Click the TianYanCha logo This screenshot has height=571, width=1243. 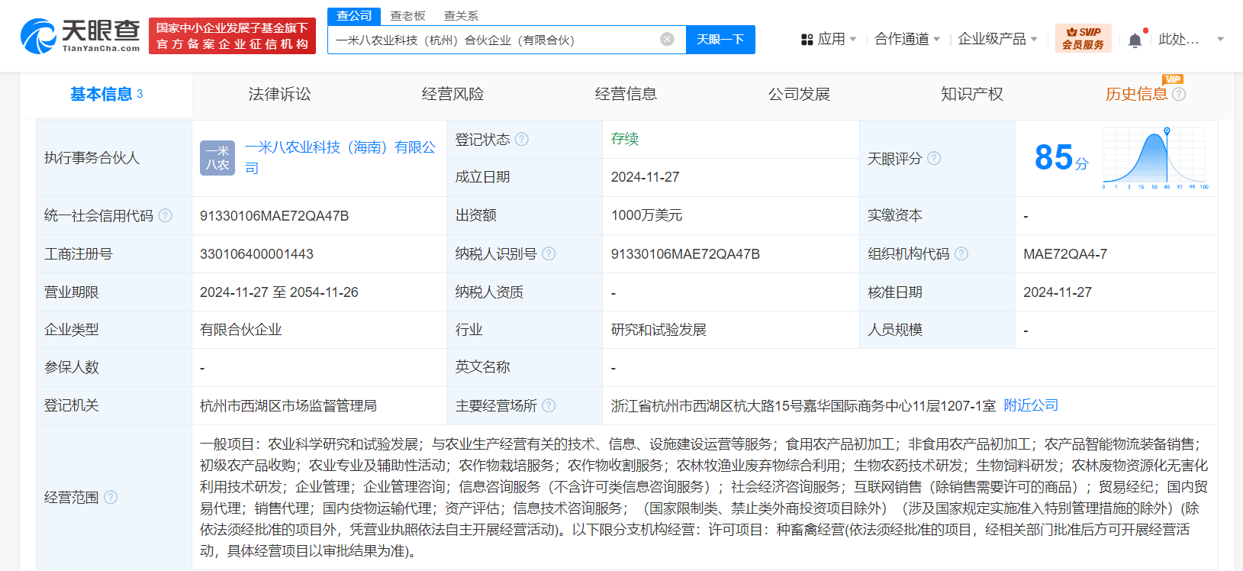[80, 36]
